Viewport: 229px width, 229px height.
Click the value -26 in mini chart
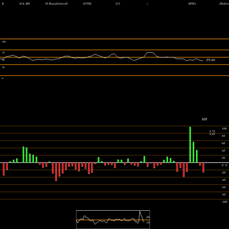[x=148, y=217]
